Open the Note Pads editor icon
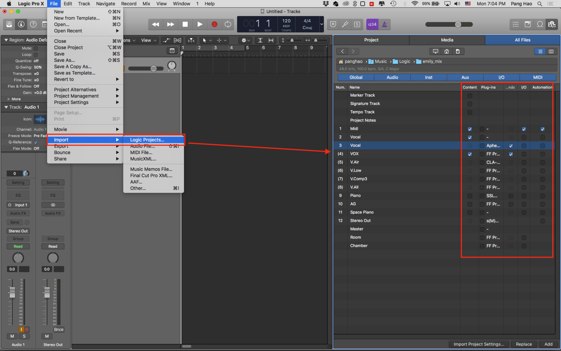The image size is (561, 351). pos(528,24)
